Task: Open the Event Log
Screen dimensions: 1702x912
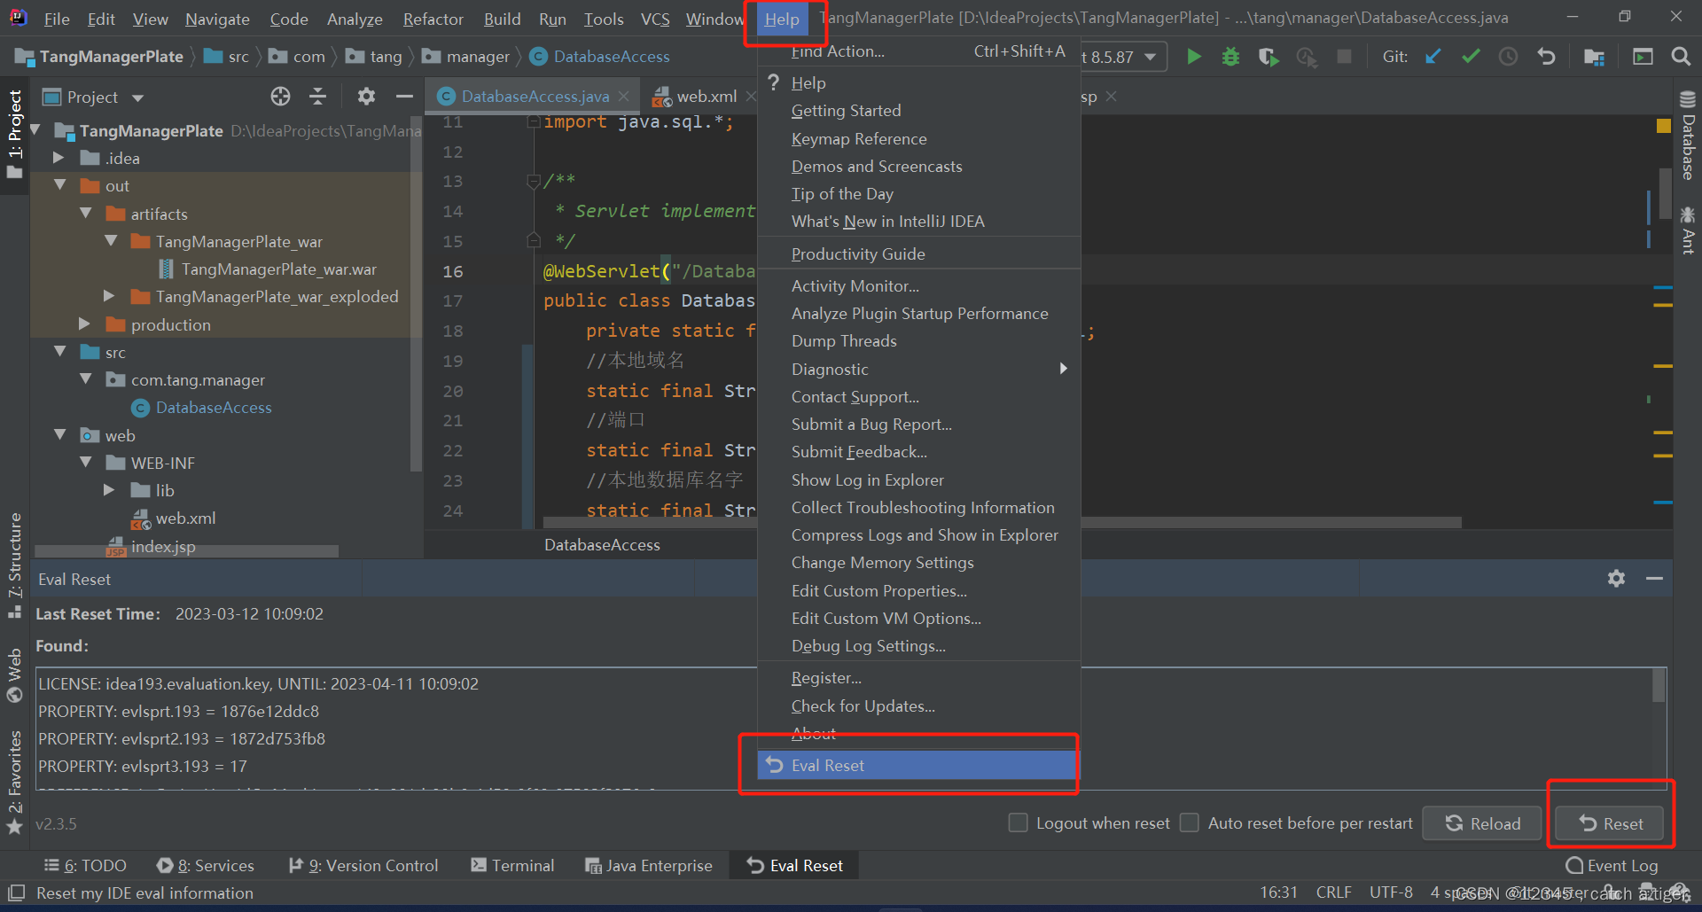Action: coord(1612,866)
